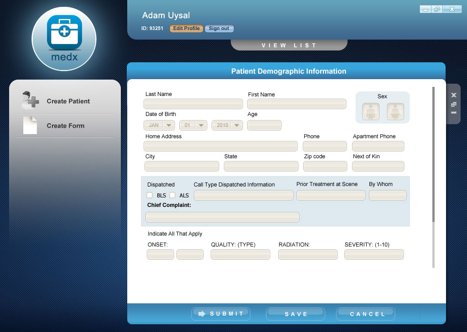Click the side panel minimize icon
This screenshot has height=332, width=467.
click(454, 112)
